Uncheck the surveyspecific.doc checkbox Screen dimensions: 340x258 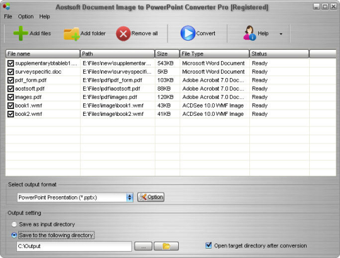[x=11, y=72]
